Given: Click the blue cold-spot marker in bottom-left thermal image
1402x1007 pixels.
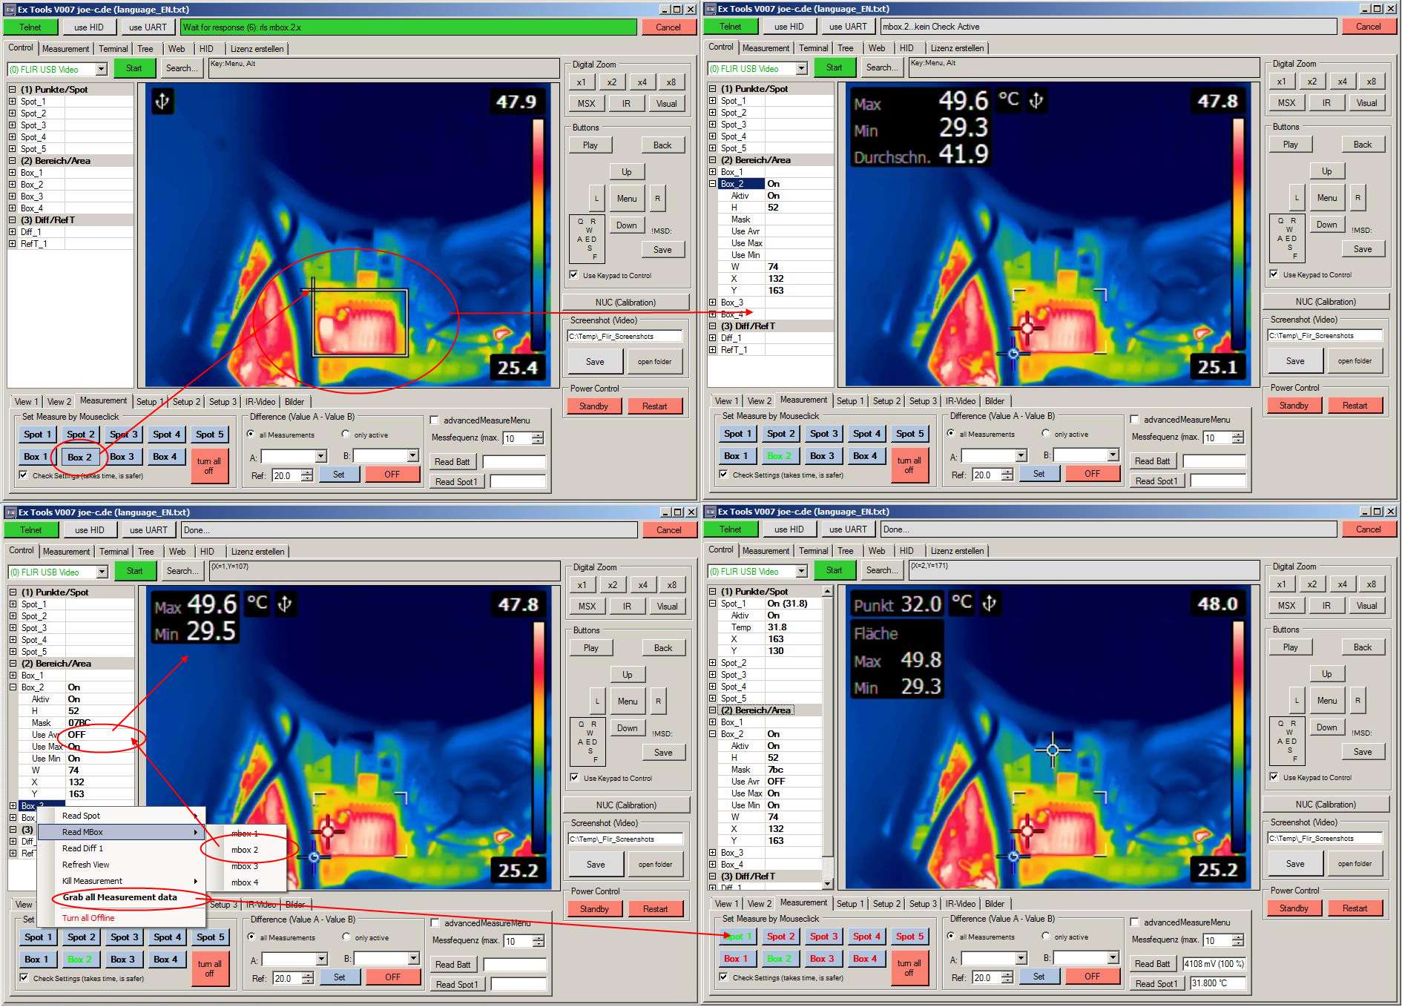Looking at the screenshot, I should pos(314,857).
